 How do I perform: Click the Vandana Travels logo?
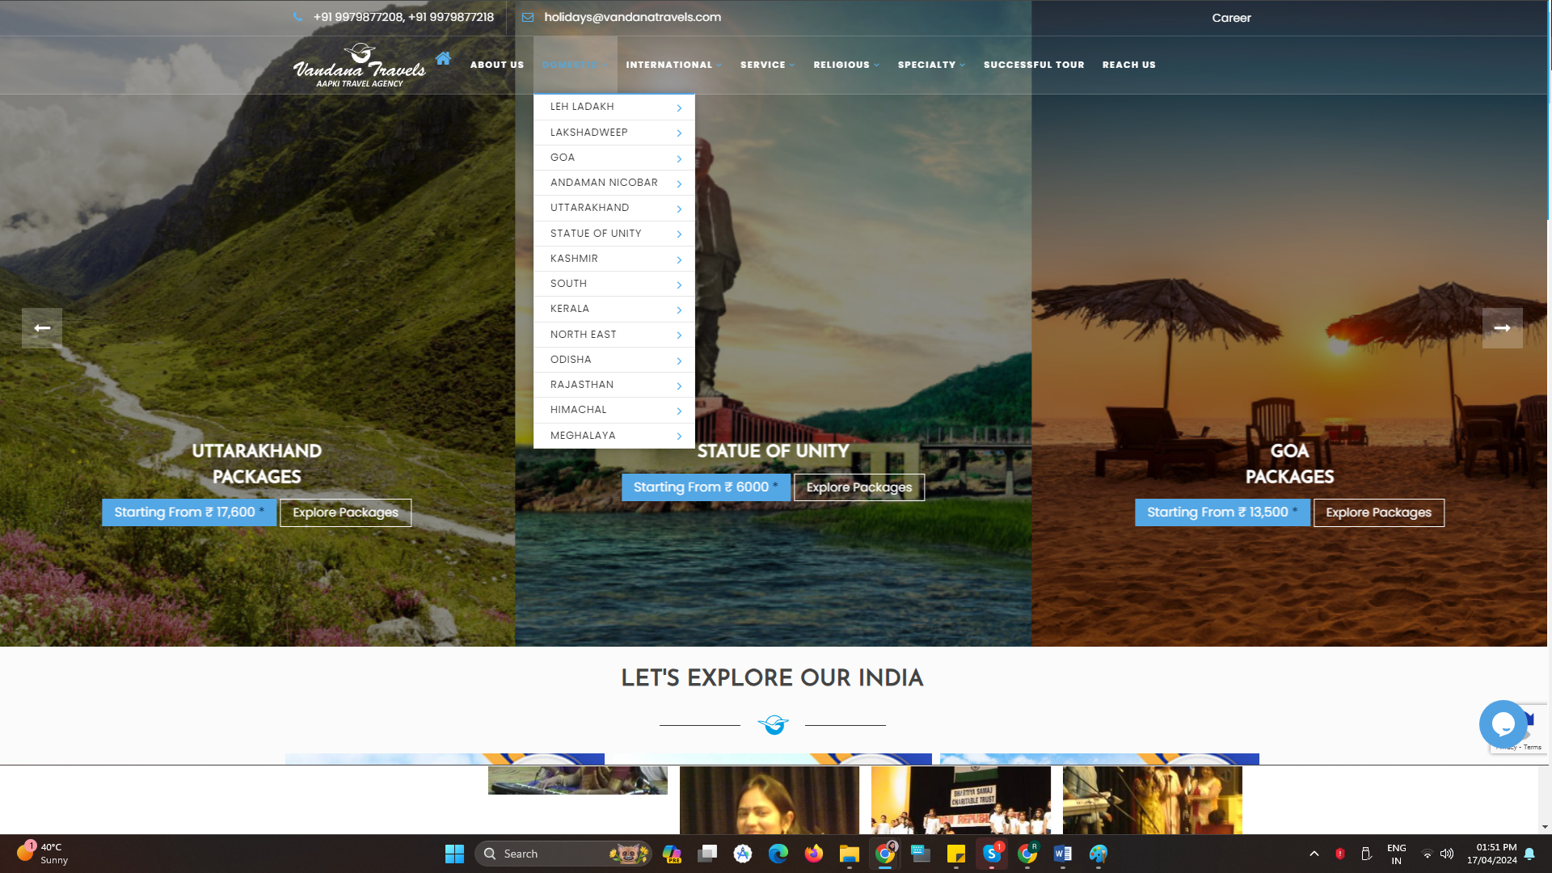(x=359, y=65)
